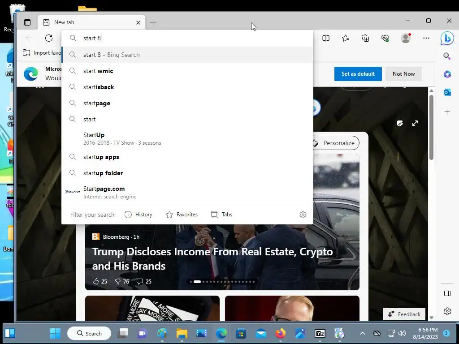
Task: Filter search by Tabs
Action: [221, 215]
